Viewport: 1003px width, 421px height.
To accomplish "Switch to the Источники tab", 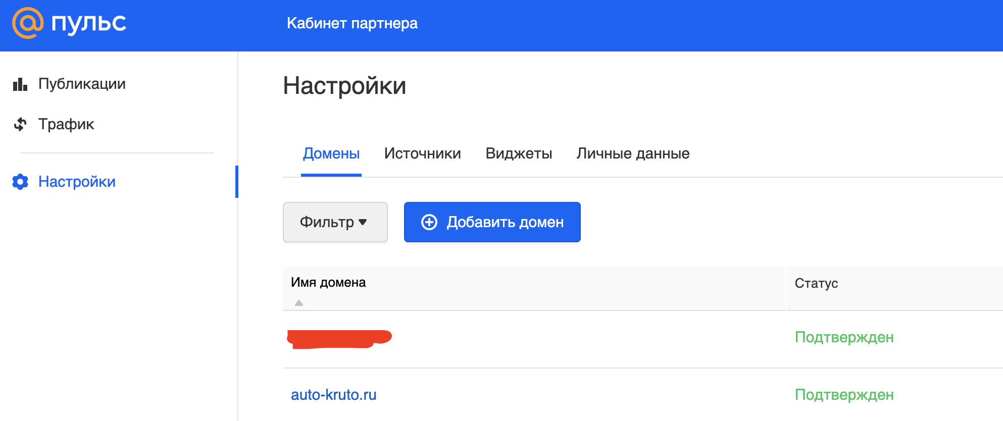I will 422,153.
